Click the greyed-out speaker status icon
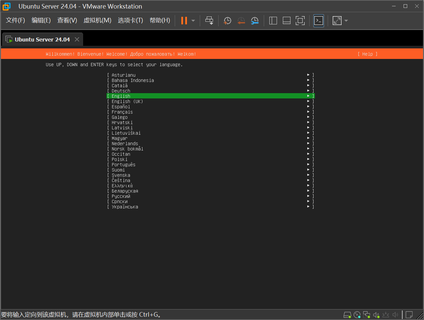Viewport: 424px width, 320px height. [x=395, y=315]
